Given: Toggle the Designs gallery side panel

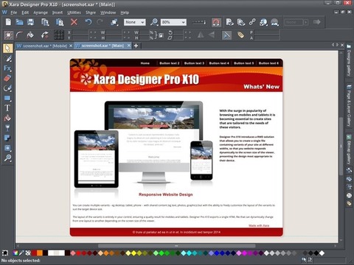Looking at the screenshot, I should click(349, 60).
